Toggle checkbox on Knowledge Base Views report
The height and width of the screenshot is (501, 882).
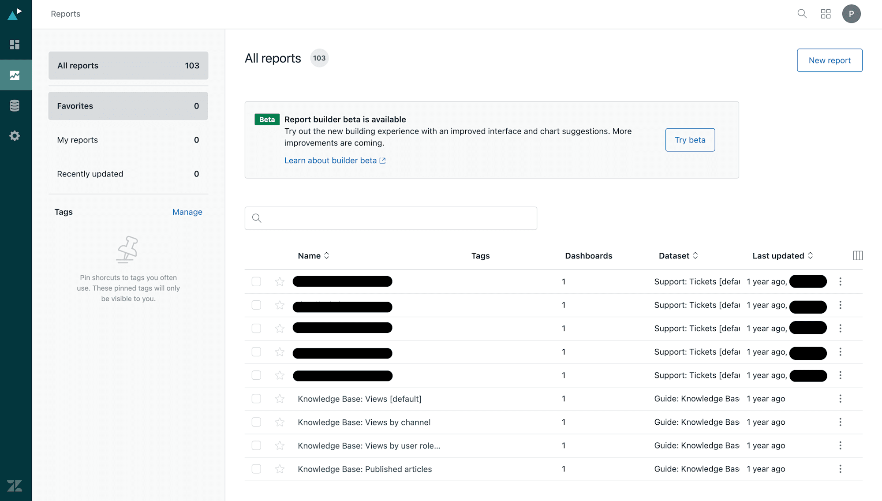(256, 399)
